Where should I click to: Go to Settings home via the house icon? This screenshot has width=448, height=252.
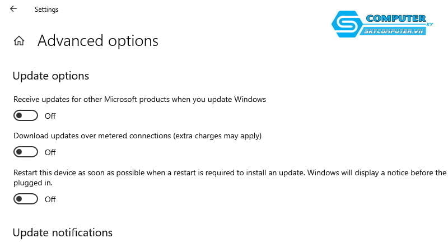[19, 41]
